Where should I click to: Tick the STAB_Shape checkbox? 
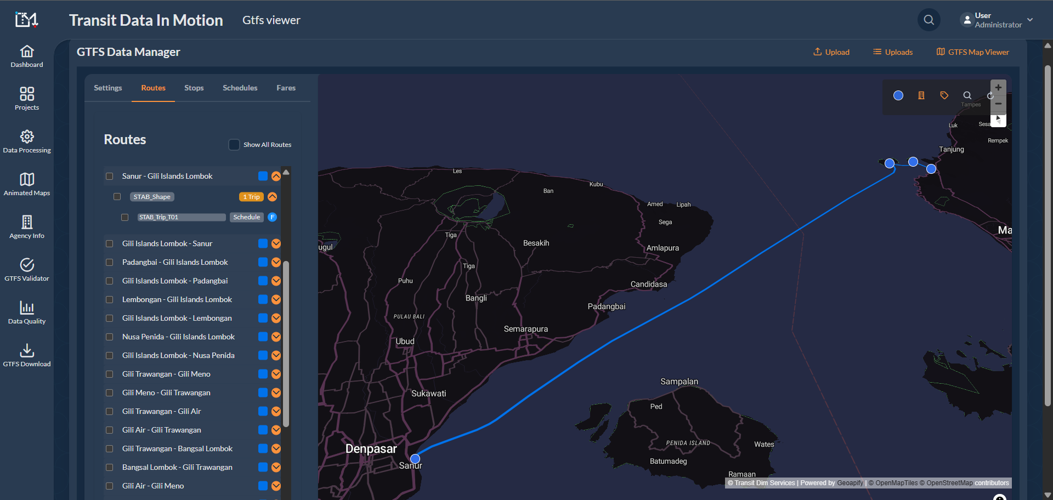coord(117,197)
